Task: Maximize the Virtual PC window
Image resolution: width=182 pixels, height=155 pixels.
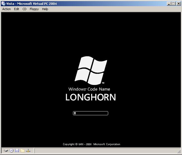Action: [x=174, y=4]
